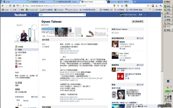The image size is (173, 108).
Task: Open udn bookmark in bookmarks bar
Action: click(119, 10)
